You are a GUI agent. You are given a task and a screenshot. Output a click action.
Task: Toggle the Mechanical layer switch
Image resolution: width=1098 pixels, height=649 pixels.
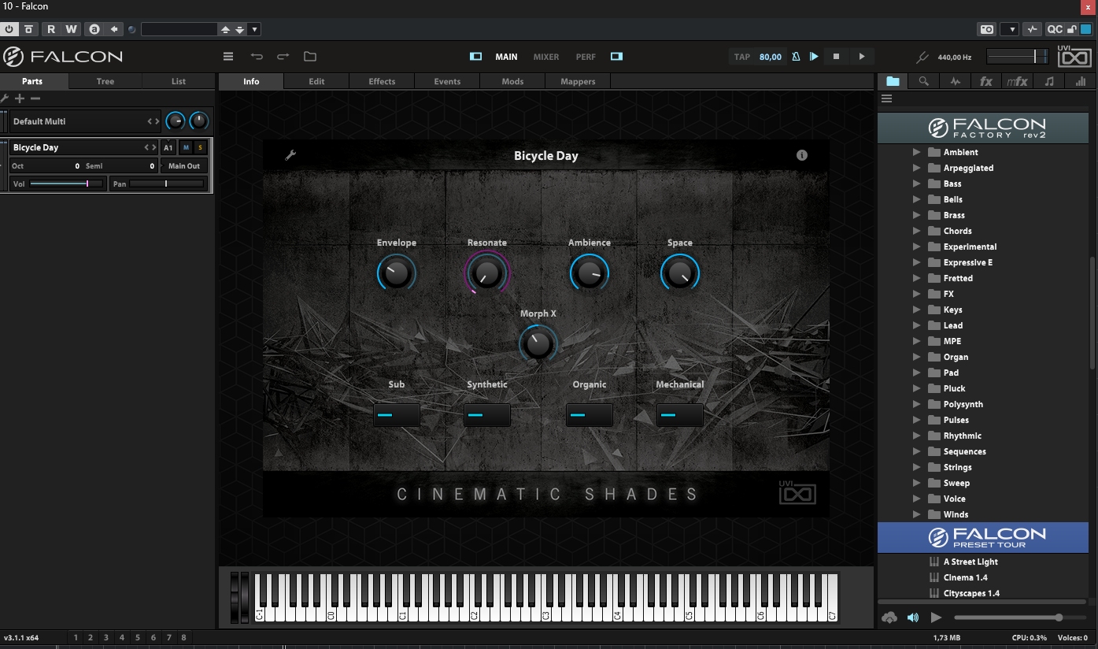click(x=680, y=415)
